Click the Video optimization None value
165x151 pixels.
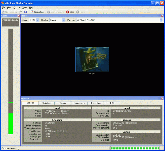47,128
